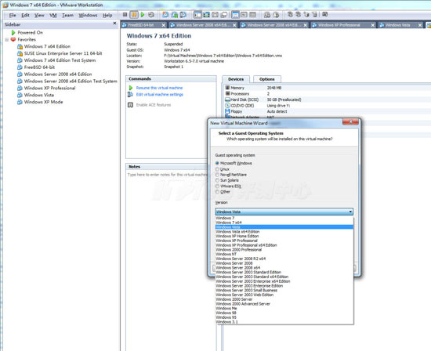Select SUSE Linux Enterprise Server 11 64-bit
Viewport: 431px width, 351px height.
(63, 53)
